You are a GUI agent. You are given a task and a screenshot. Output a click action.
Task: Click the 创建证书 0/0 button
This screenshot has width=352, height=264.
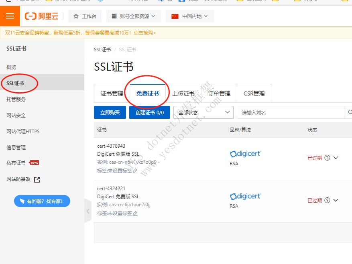[150, 112]
